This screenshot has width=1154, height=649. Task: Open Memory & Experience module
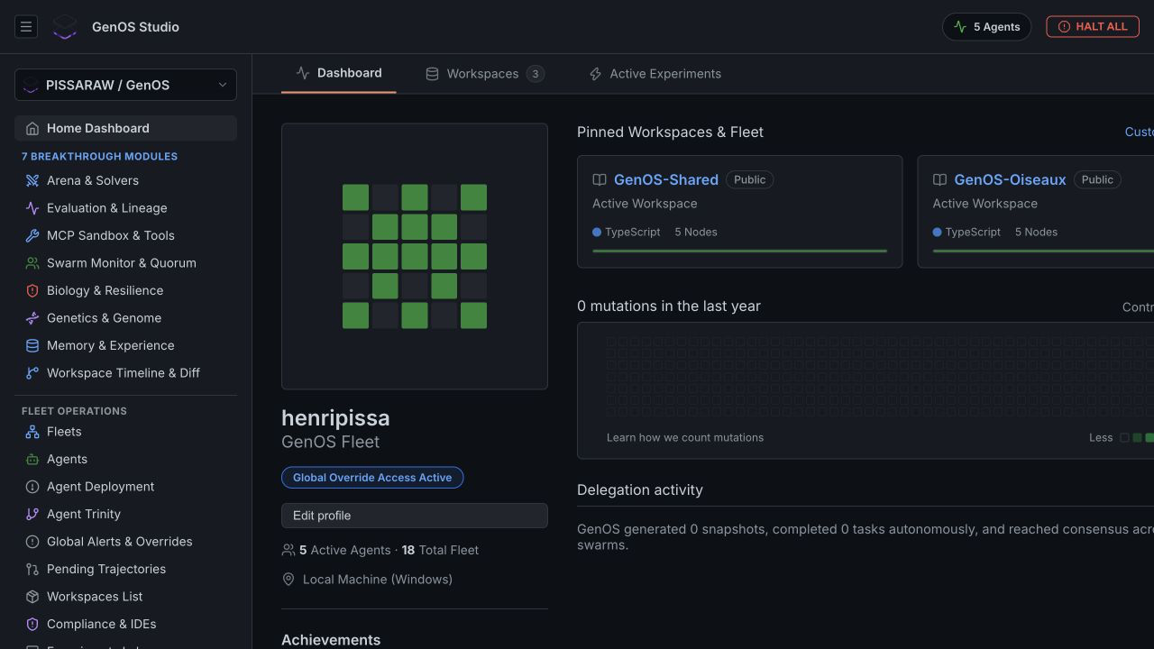coord(125,345)
